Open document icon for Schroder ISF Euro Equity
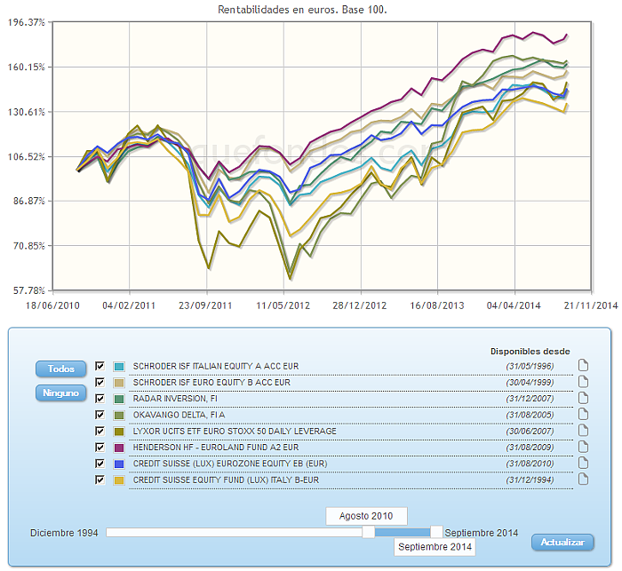This screenshot has height=571, width=622. click(583, 382)
